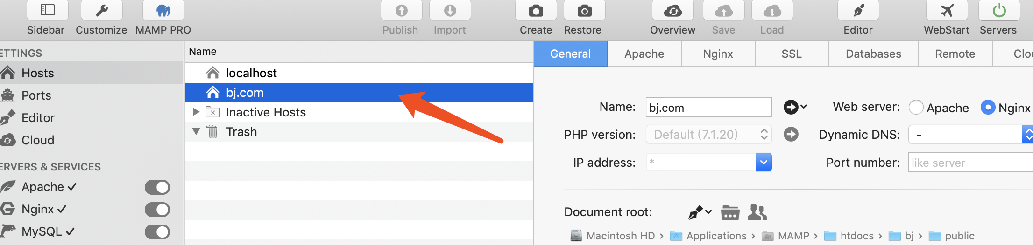Switch to the Remote tab

tap(955, 54)
